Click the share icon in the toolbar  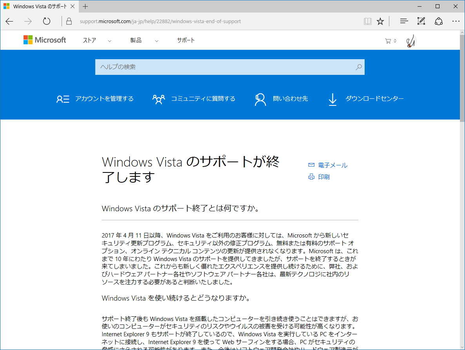pos(439,21)
